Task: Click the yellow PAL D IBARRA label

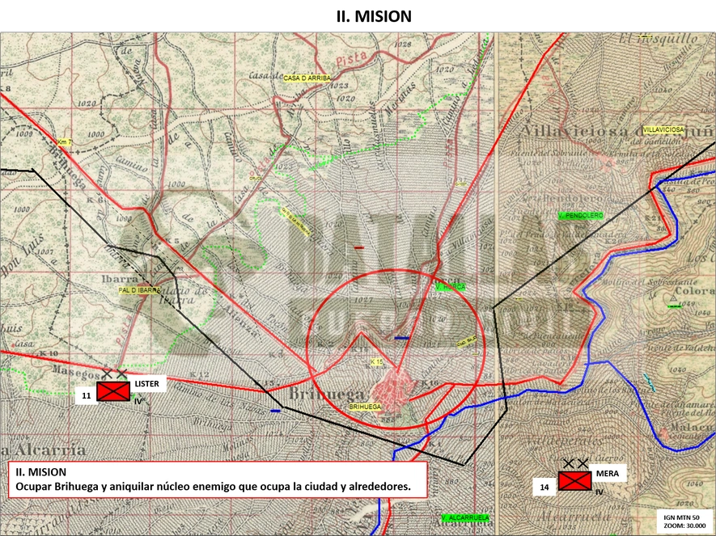Action: click(x=139, y=290)
